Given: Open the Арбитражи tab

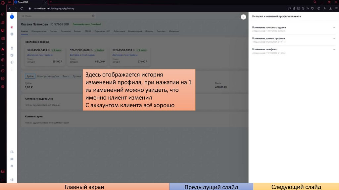Looking at the screenshot, I should [119, 31].
